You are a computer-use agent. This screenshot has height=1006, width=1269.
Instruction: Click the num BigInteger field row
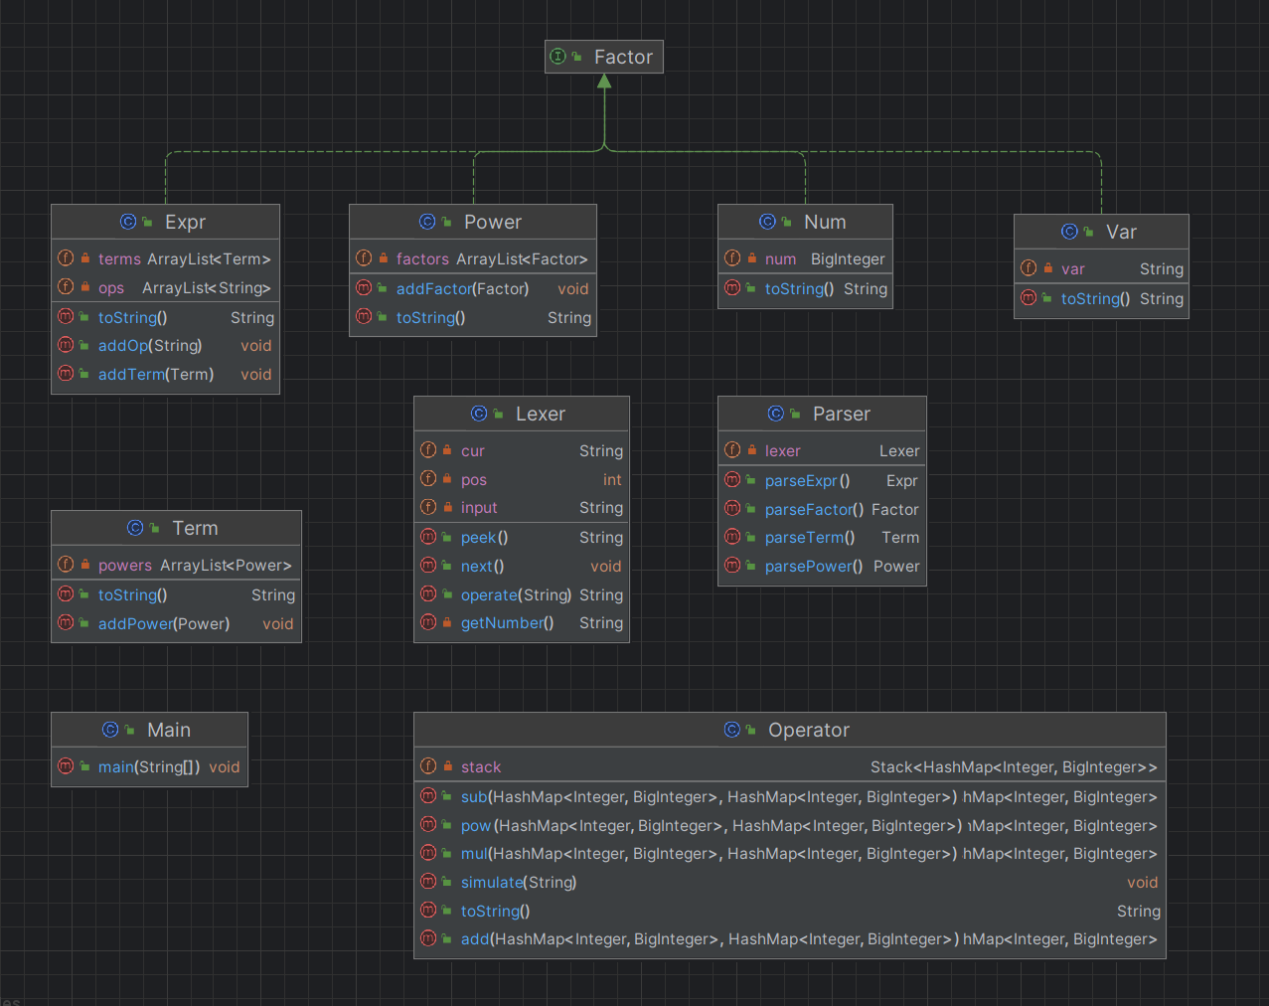pos(805,258)
